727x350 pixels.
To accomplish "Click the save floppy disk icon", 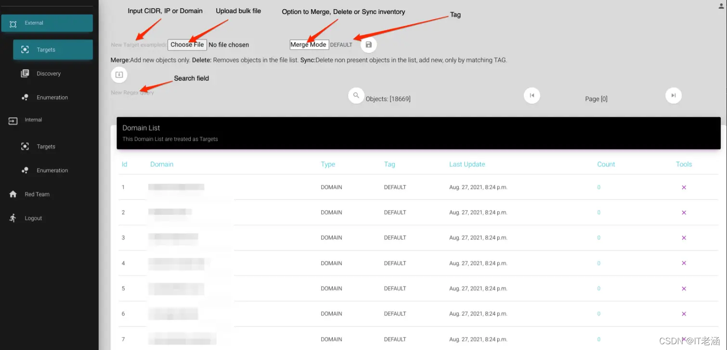I will pos(369,45).
